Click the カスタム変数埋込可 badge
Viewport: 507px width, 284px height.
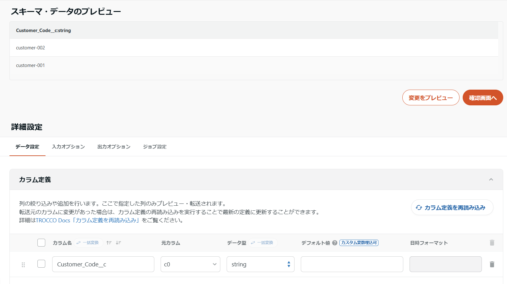[x=359, y=243]
